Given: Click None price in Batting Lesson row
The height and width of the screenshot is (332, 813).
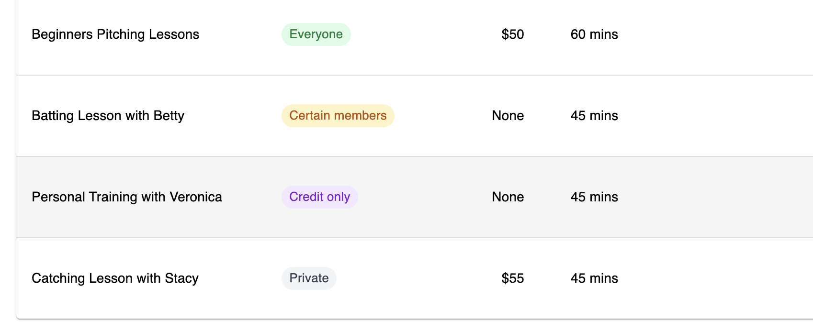Looking at the screenshot, I should coord(508,116).
